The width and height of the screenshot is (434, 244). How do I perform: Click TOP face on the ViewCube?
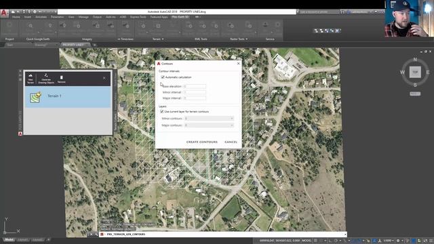click(415, 72)
